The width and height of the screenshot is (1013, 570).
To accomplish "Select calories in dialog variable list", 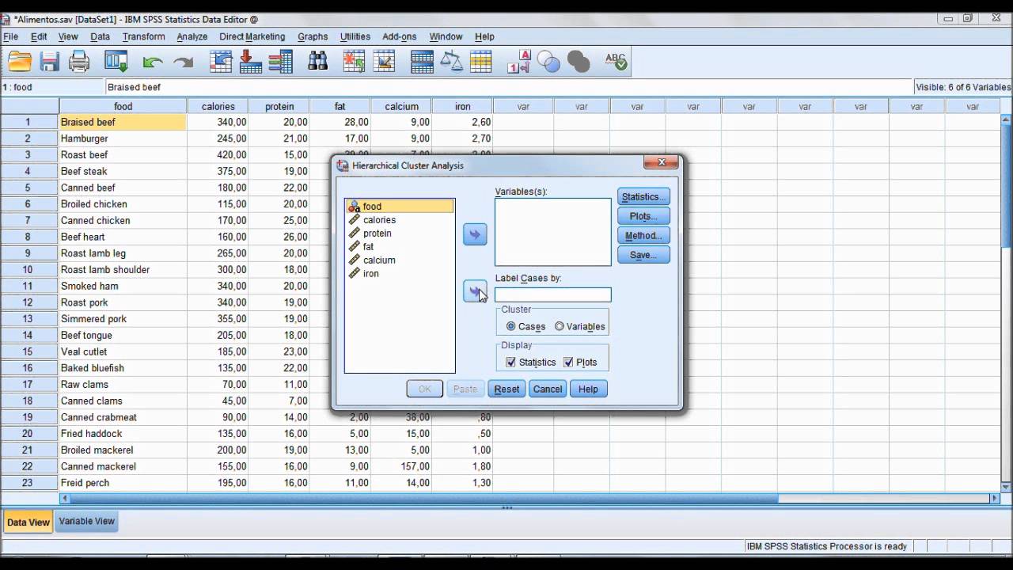I will click(x=379, y=220).
